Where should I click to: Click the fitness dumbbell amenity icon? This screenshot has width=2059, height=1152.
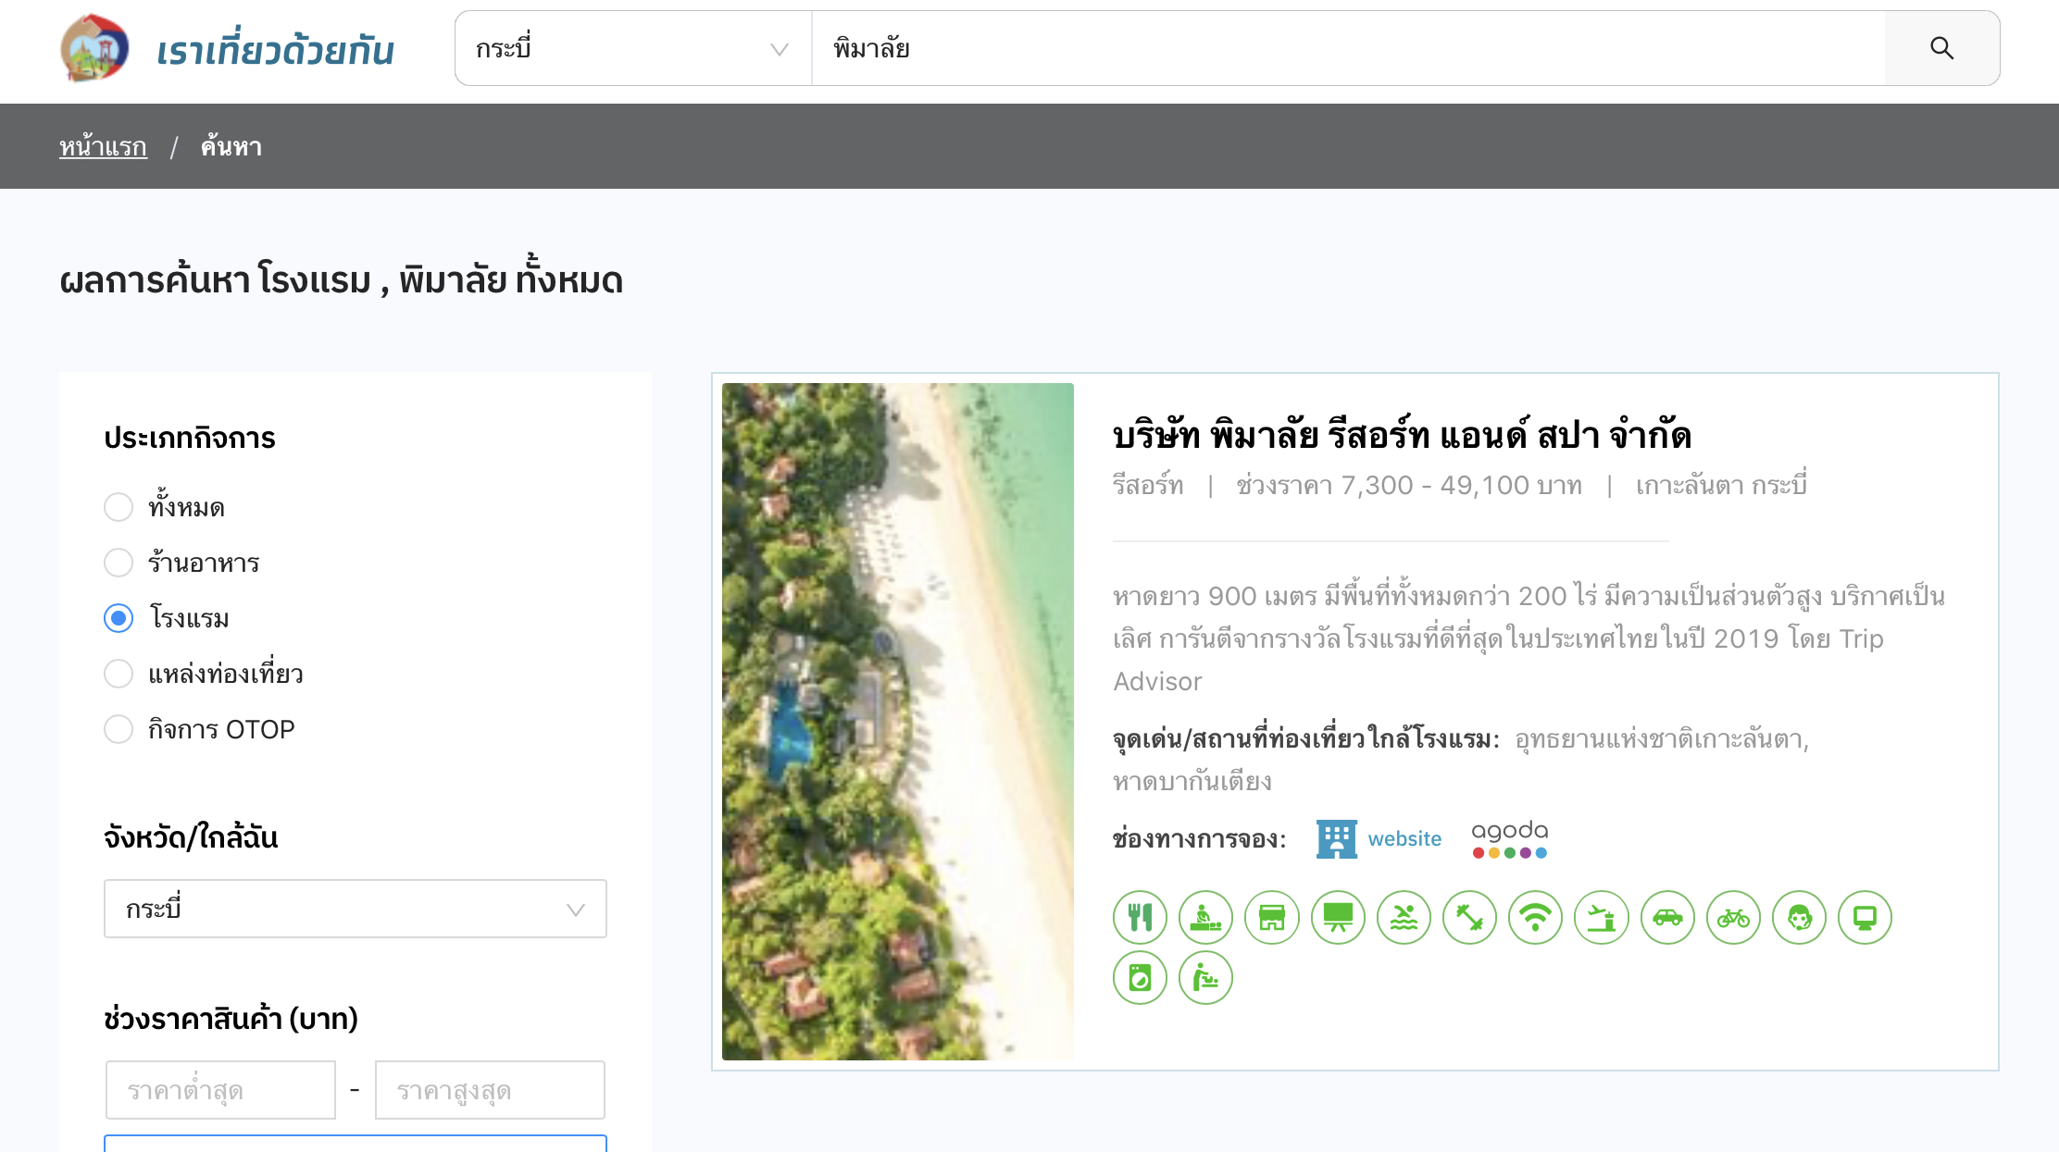(x=1469, y=917)
